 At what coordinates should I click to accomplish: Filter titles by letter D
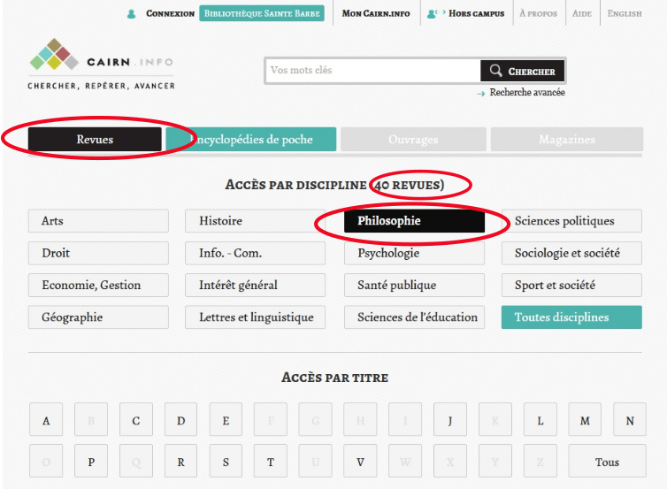(x=180, y=420)
